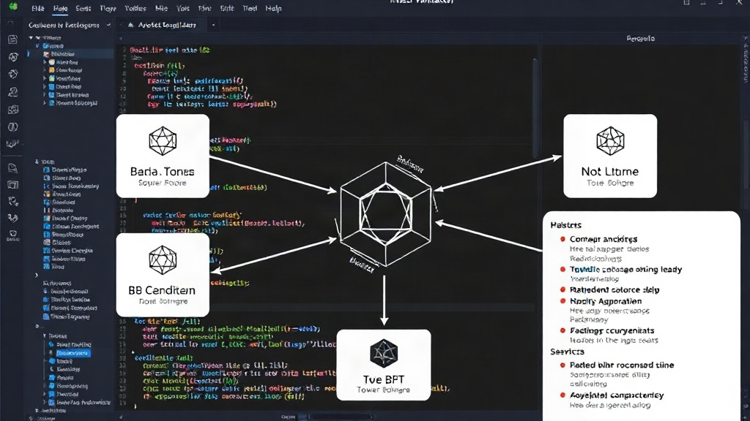The image size is (750, 421).
Task: Open the explorer panel header chevron dropdown
Action: click(x=108, y=25)
